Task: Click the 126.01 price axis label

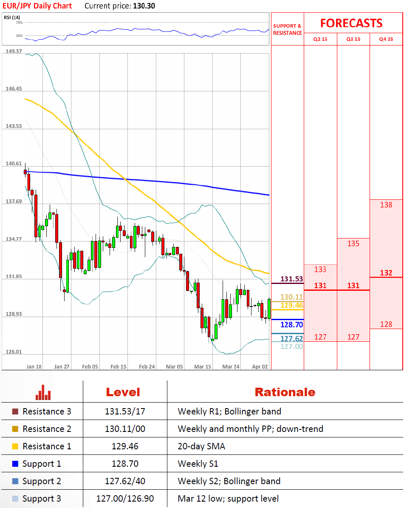Action: coord(14,352)
